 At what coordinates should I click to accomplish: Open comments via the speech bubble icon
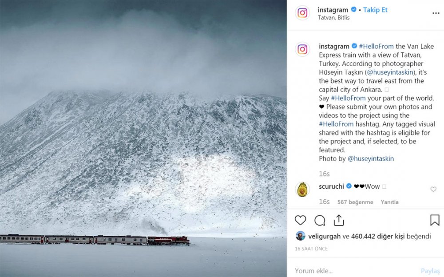pyautogui.click(x=320, y=220)
